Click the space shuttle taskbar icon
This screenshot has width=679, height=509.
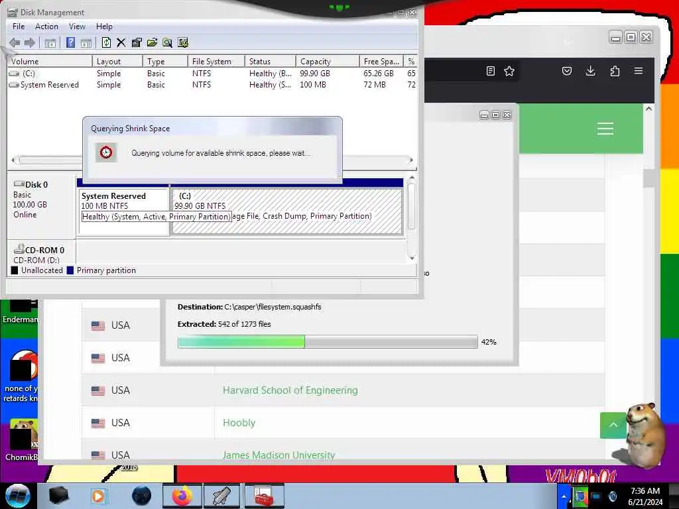click(222, 496)
